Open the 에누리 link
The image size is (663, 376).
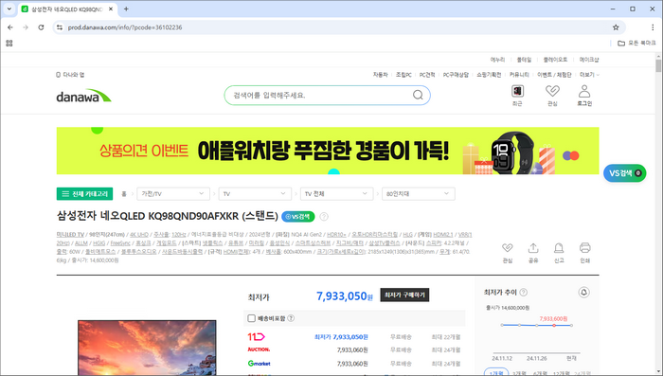(x=497, y=60)
